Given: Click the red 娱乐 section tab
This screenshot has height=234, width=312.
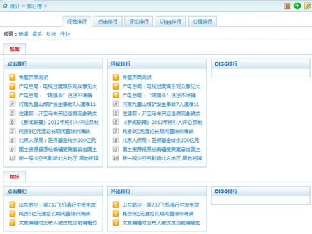Looking at the screenshot, I should 15,176.
